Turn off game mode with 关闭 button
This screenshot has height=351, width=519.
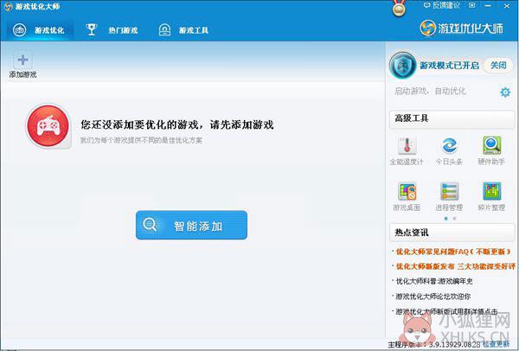tap(498, 65)
